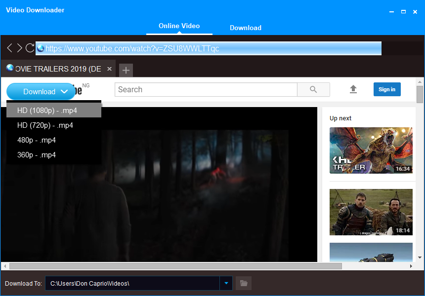
Task: Expand the Download To path dropdown arrow
Action: click(x=226, y=283)
